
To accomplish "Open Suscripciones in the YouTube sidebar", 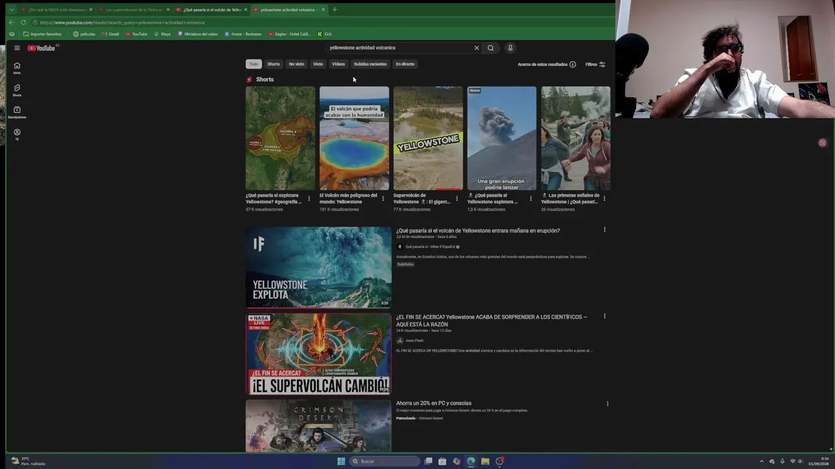I will [17, 112].
